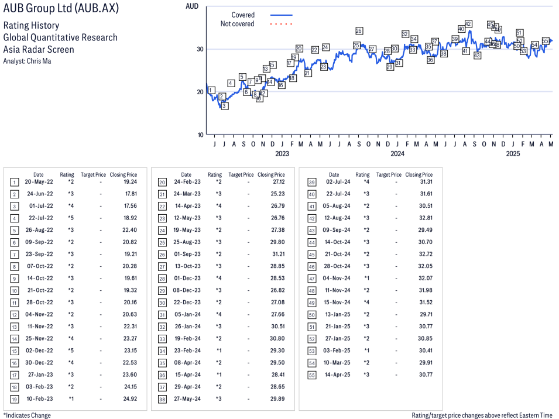The image size is (559, 419).
Task: Select chart marker 42 at the chart's high
Action: coord(468,24)
